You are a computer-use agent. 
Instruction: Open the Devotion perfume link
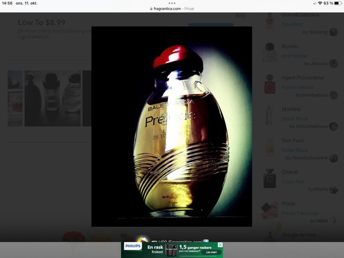tap(292, 24)
